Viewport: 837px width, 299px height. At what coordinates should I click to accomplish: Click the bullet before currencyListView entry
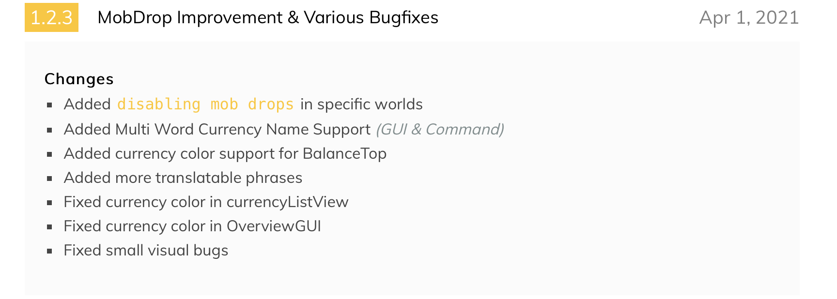click(x=49, y=203)
